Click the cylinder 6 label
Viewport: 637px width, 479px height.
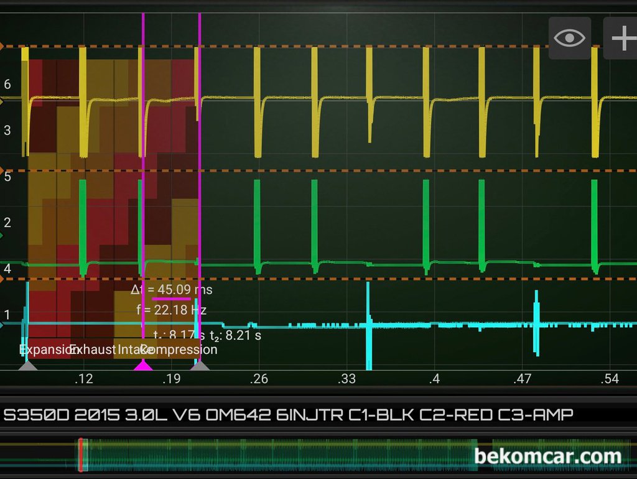(x=7, y=84)
